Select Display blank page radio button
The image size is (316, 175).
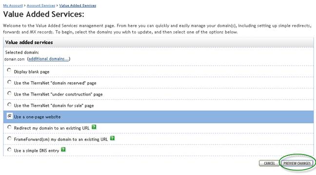click(9, 70)
